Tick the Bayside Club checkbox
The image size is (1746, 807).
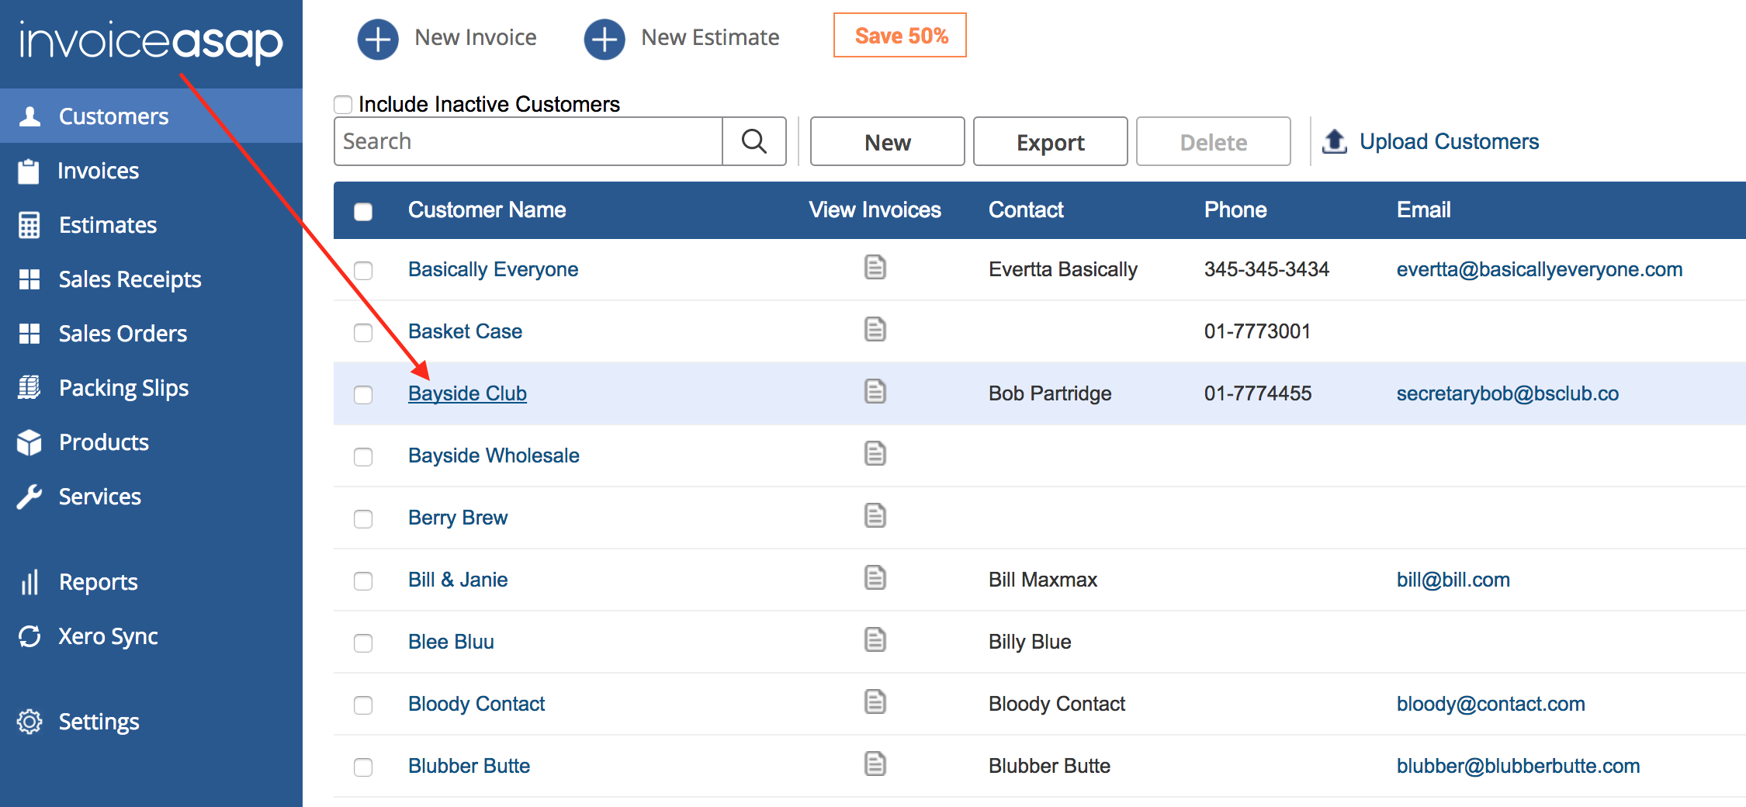click(363, 394)
